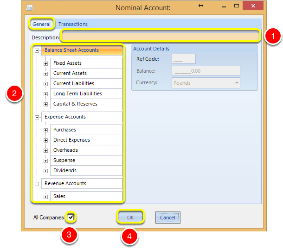Collapse the Balance Sheet Accounts node
The height and width of the screenshot is (249, 283).
point(37,50)
